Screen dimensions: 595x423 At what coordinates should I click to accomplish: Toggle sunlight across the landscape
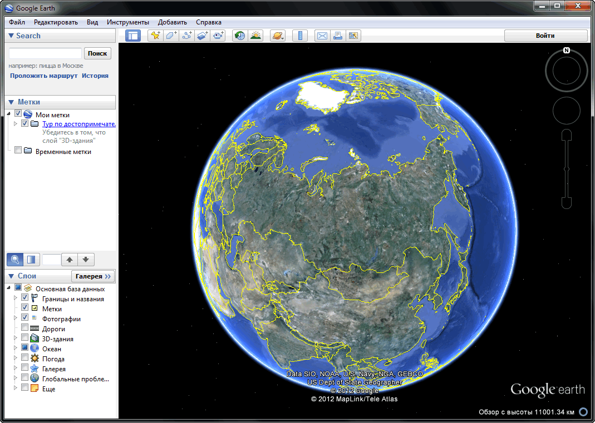coord(256,36)
